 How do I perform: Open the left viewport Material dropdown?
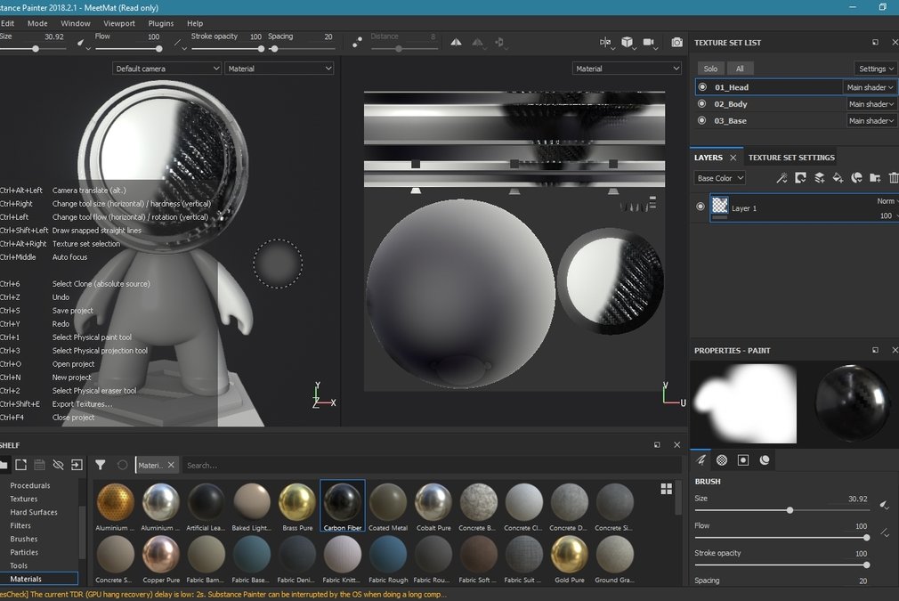(279, 69)
